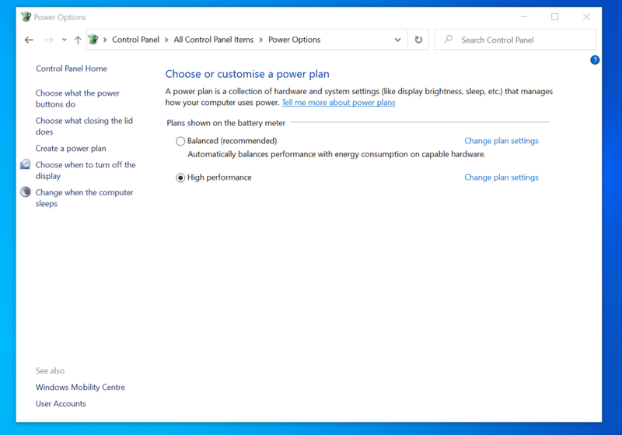Go back using the back arrow
This screenshot has height=435, width=622.
tap(29, 40)
